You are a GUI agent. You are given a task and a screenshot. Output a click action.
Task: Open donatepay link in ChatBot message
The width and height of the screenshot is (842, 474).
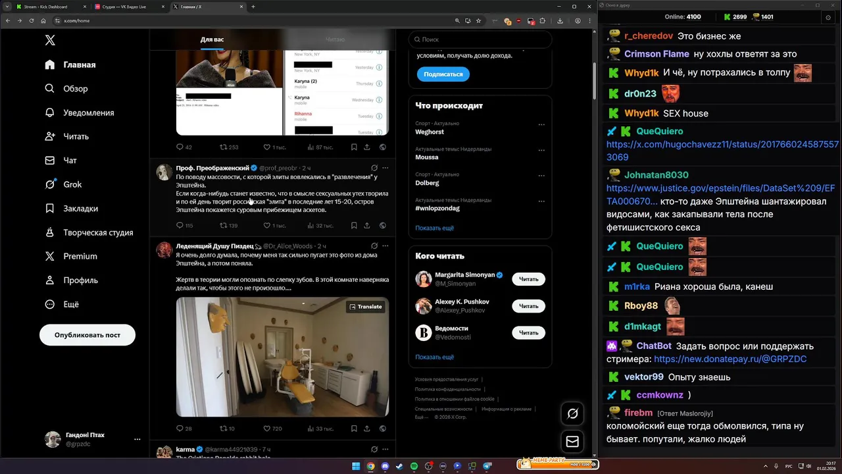pyautogui.click(x=730, y=359)
